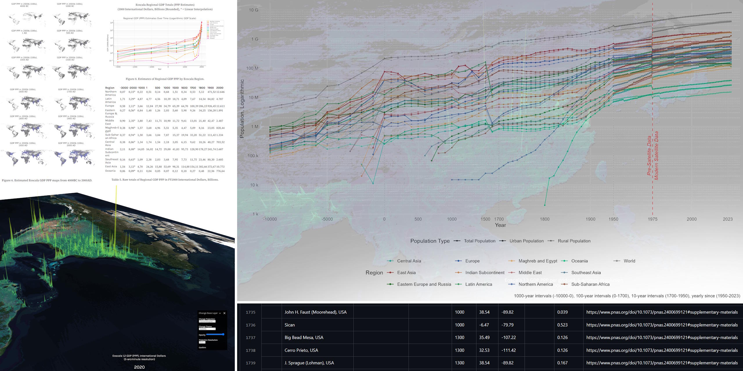
Task: Click the Total Population legend symbol
Action: click(x=457, y=241)
